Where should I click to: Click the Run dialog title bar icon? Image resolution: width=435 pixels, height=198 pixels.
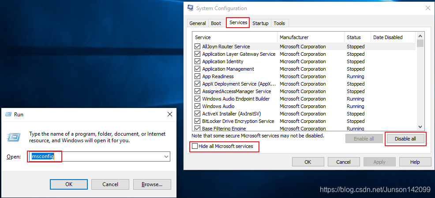9,114
